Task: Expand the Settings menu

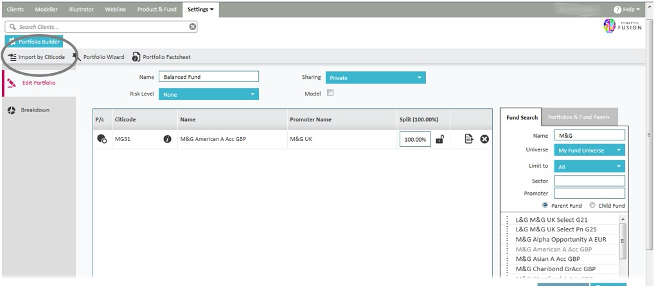Action: [200, 9]
